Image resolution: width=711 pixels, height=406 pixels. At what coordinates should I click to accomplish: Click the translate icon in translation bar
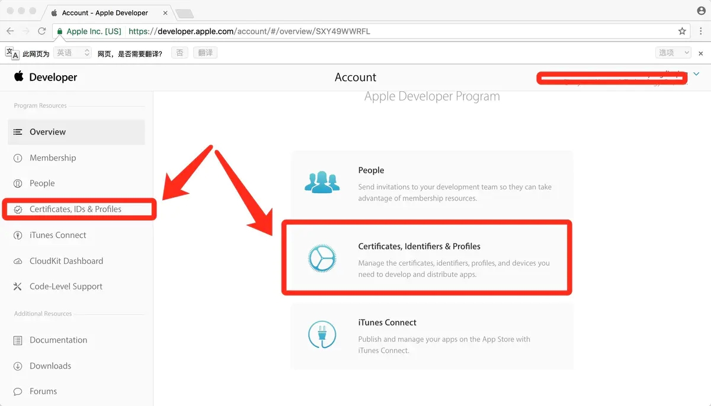12,53
